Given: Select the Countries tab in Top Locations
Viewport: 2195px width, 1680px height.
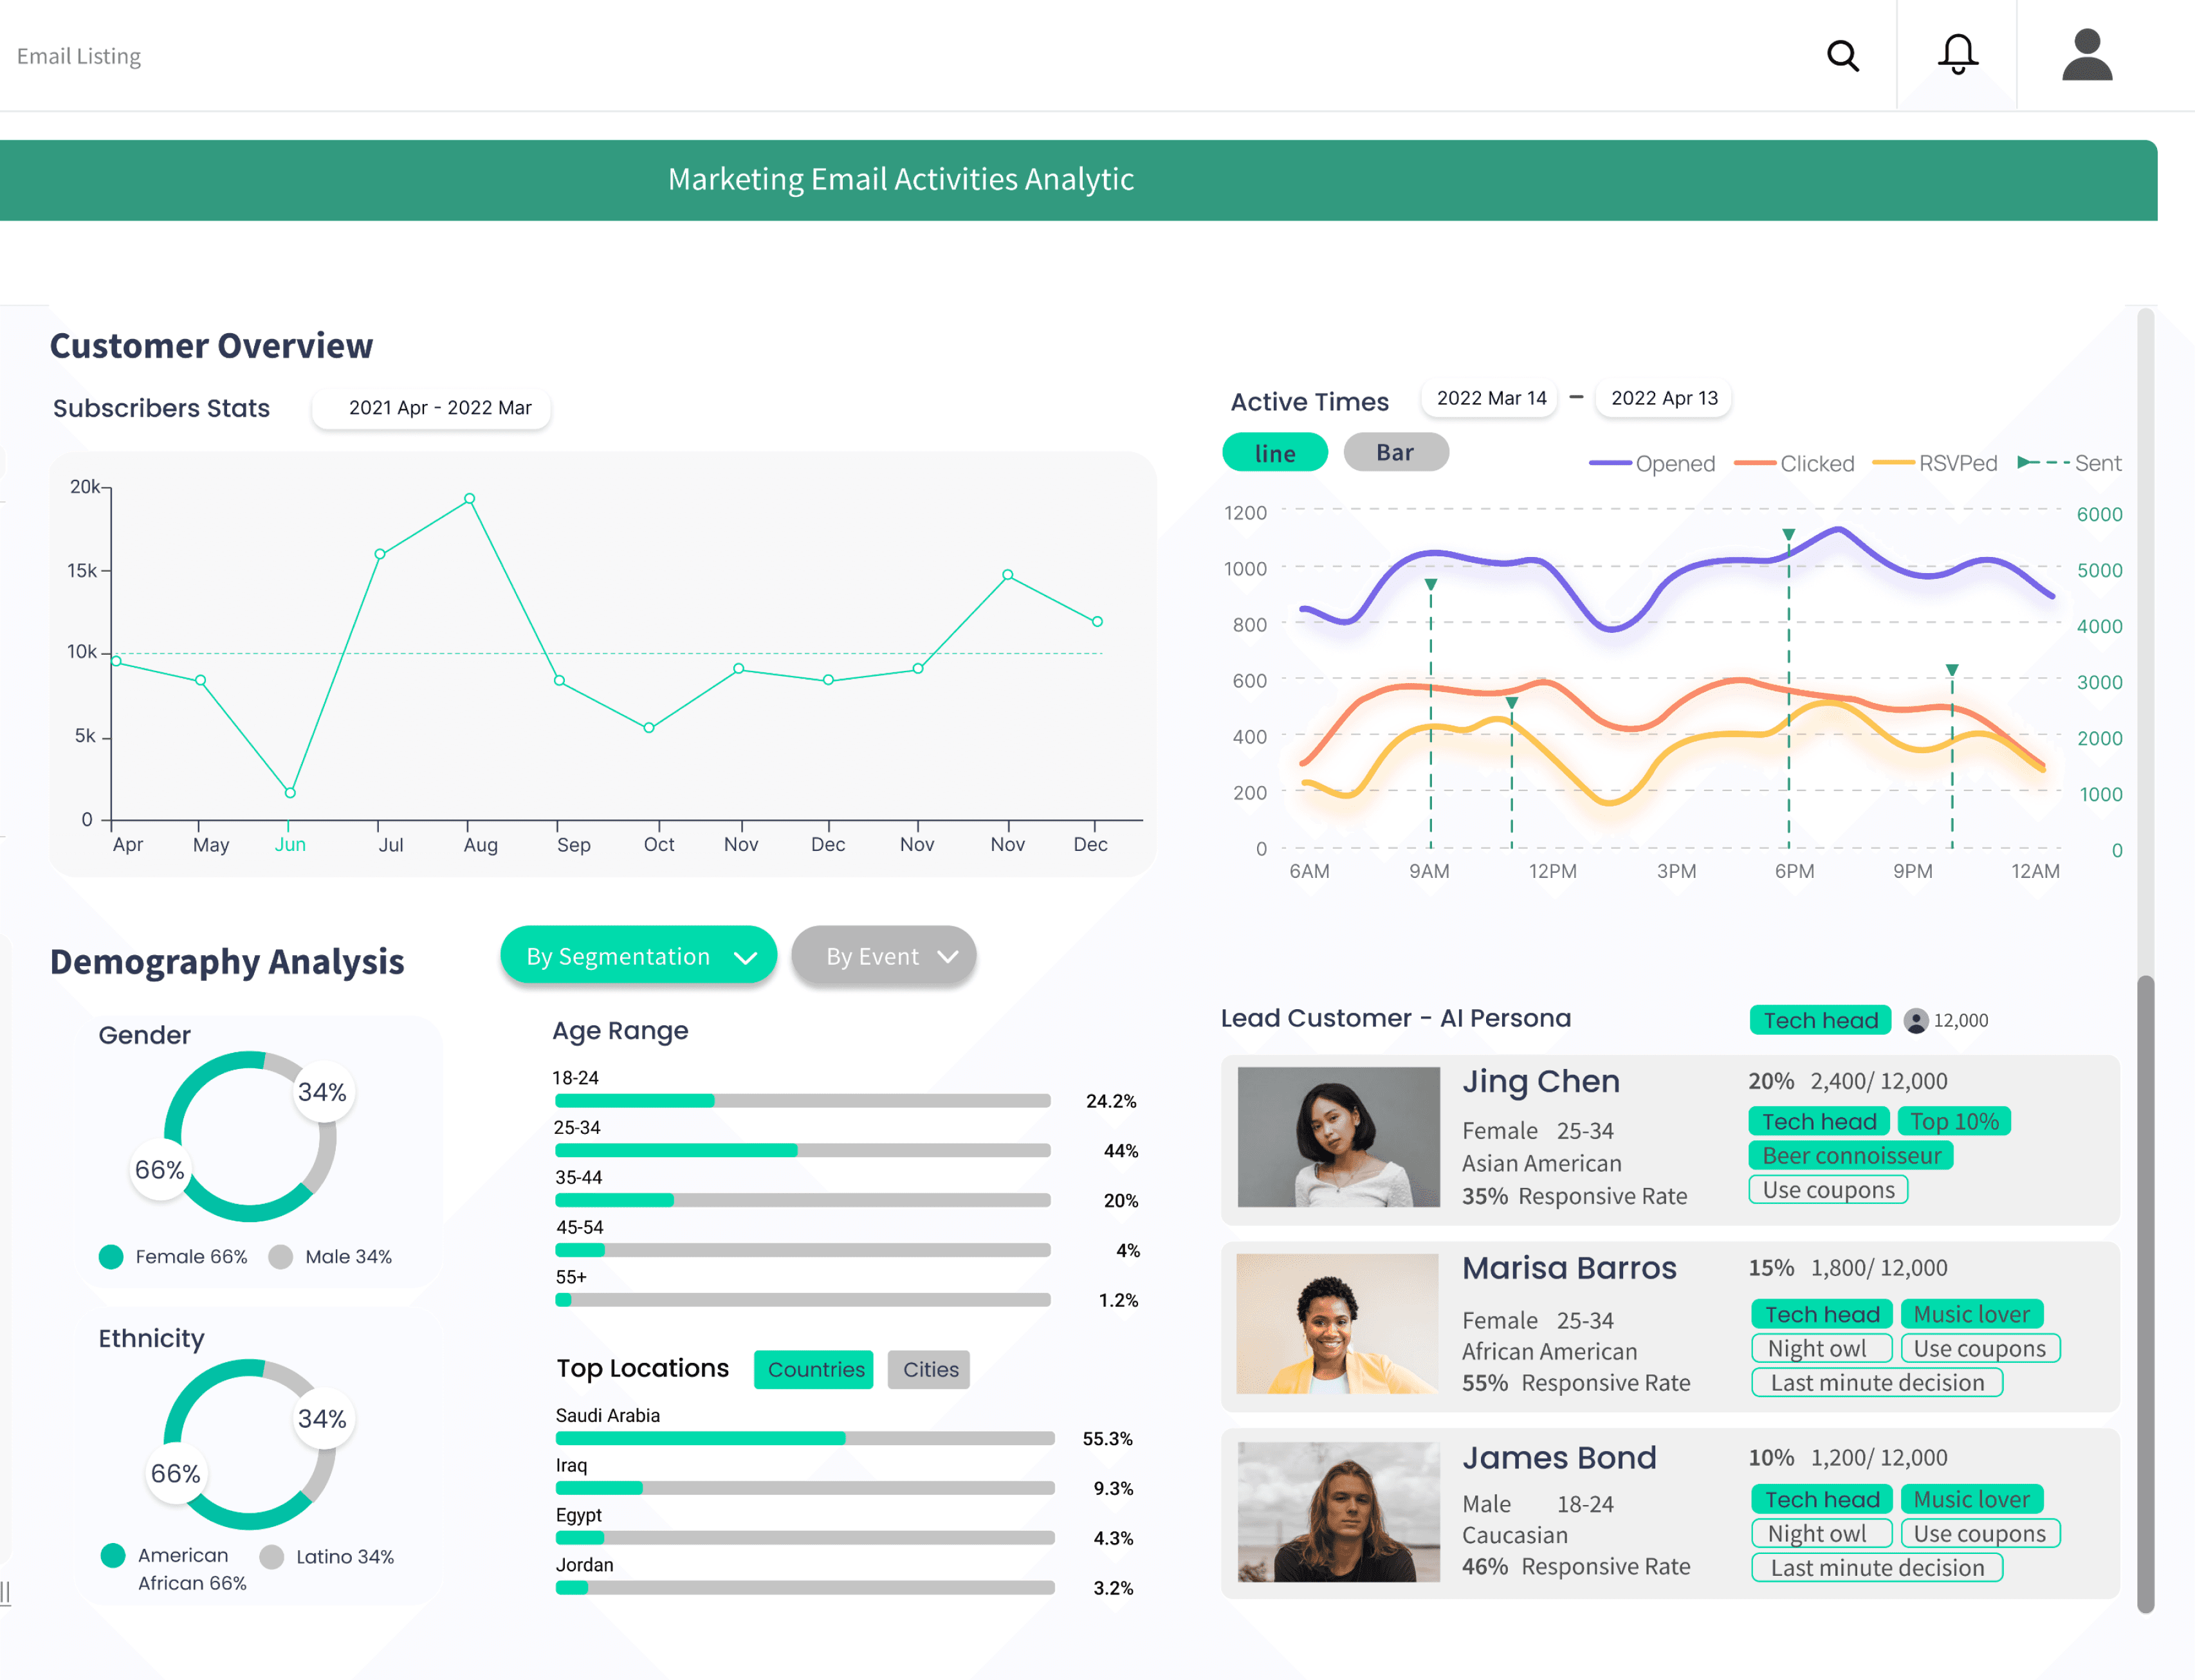Looking at the screenshot, I should tap(814, 1369).
